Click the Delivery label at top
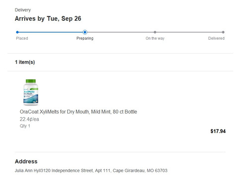Viewport: 248px width, 194px height. pos(23,10)
